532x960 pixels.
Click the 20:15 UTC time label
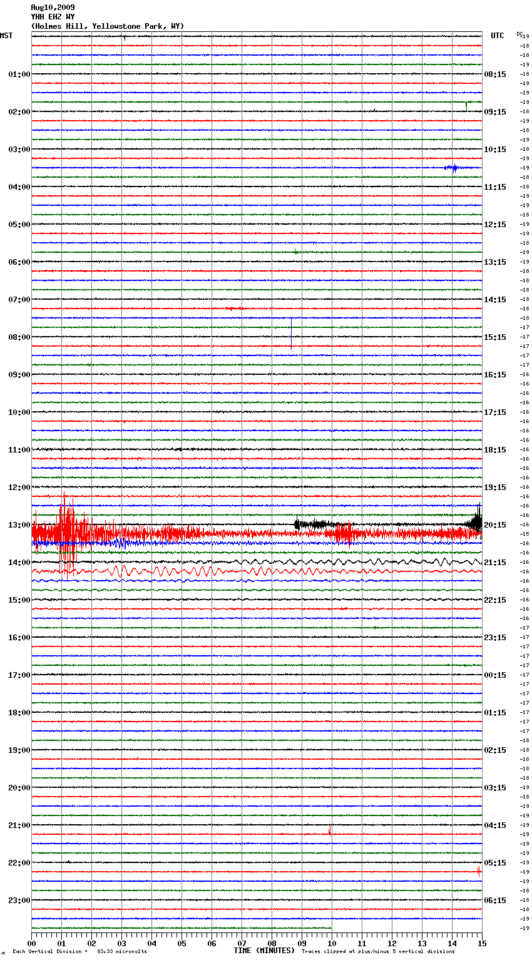click(495, 525)
